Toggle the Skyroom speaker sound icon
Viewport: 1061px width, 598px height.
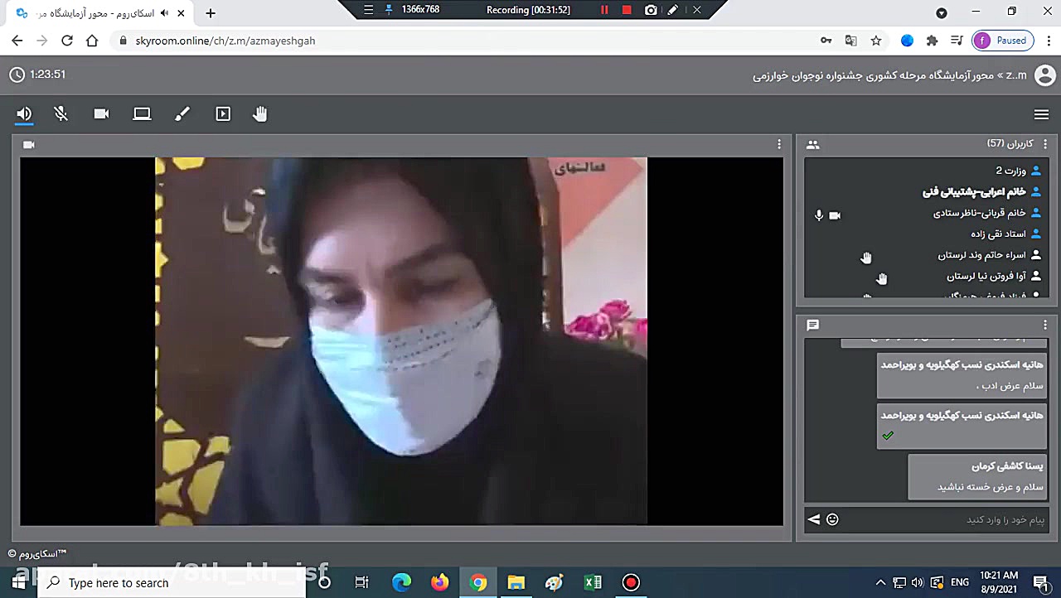pyautogui.click(x=24, y=114)
